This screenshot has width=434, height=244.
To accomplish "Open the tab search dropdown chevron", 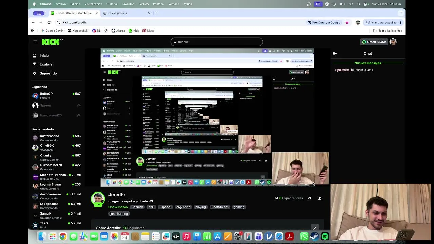I will point(401,13).
